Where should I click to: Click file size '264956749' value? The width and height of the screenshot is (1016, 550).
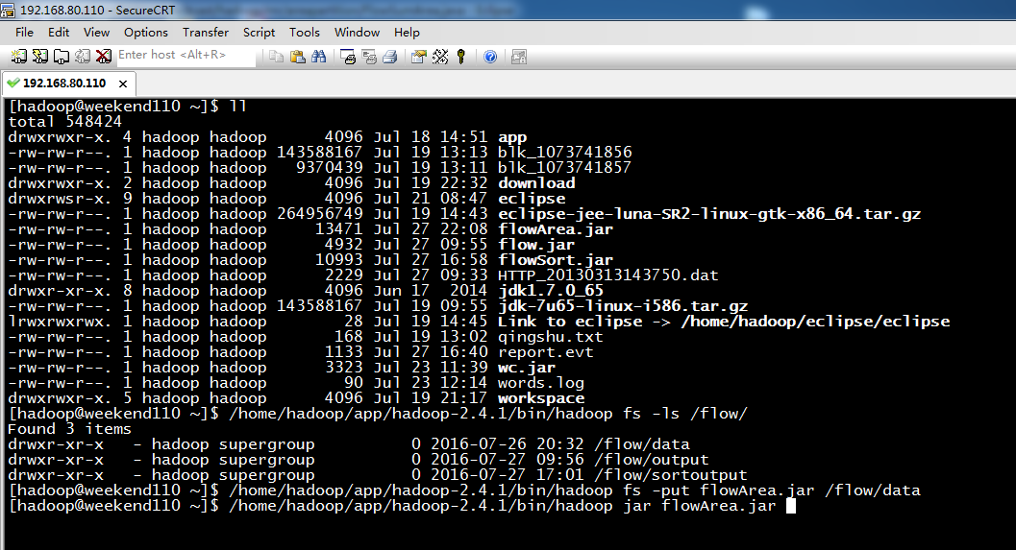point(319,214)
